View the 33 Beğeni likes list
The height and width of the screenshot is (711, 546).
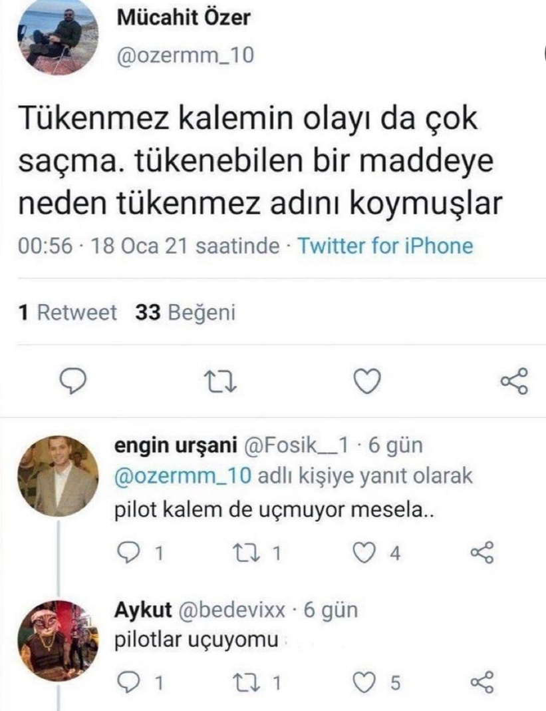coord(184,312)
